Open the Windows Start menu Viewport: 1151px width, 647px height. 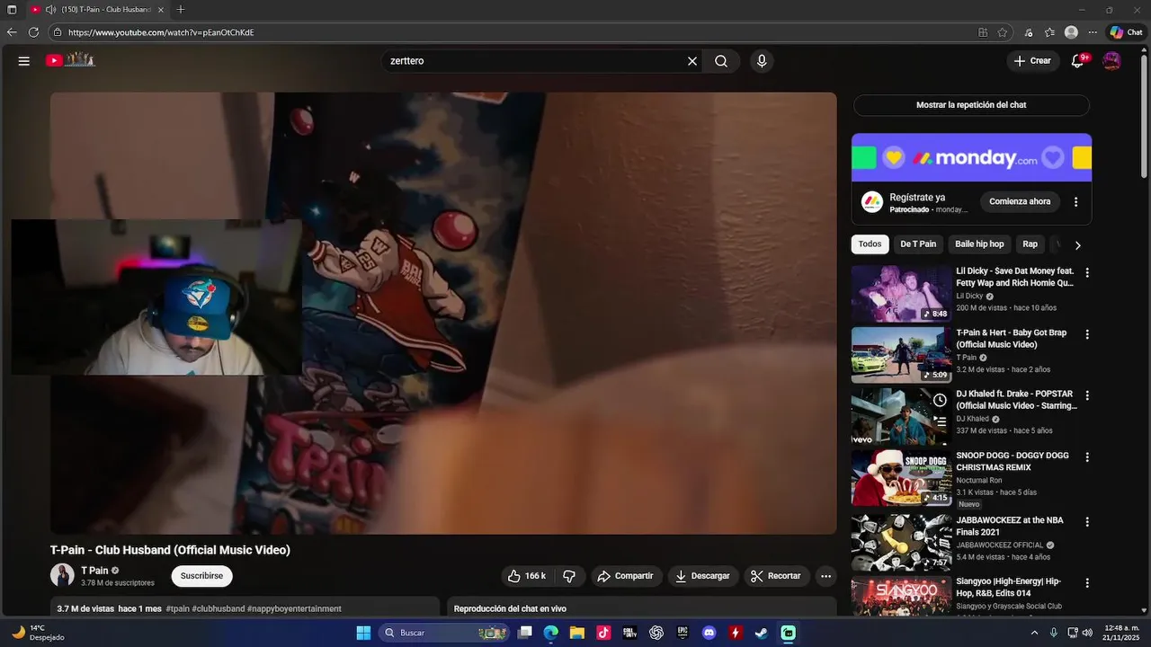363,633
